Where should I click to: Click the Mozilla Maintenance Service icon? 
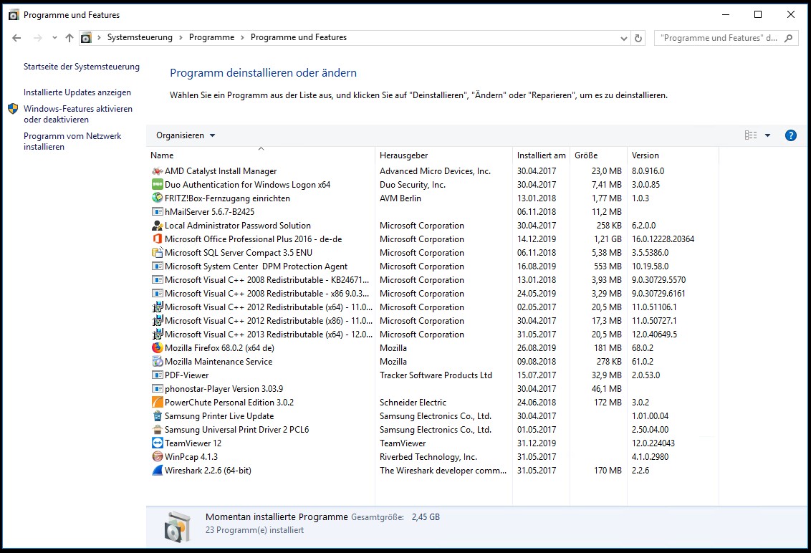pos(157,362)
